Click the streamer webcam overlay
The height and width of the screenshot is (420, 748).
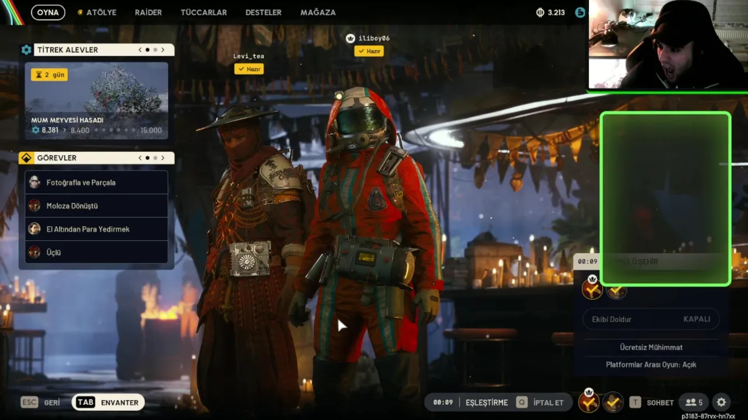coord(667,45)
